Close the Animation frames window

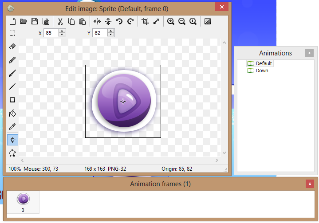310,184
